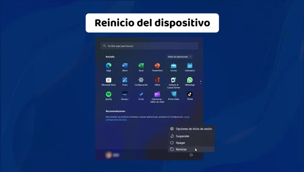The height and width of the screenshot is (172, 304).
Task: Launch Word from the Start menu
Action: 125,67
